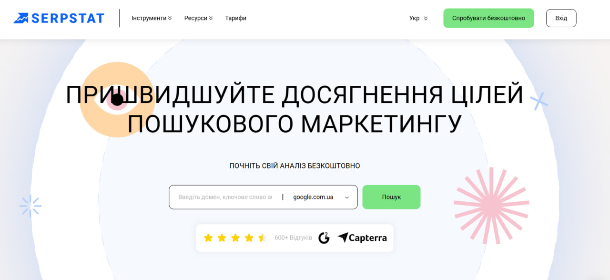
Task: Click the five-star rating icons
Action: (235, 238)
